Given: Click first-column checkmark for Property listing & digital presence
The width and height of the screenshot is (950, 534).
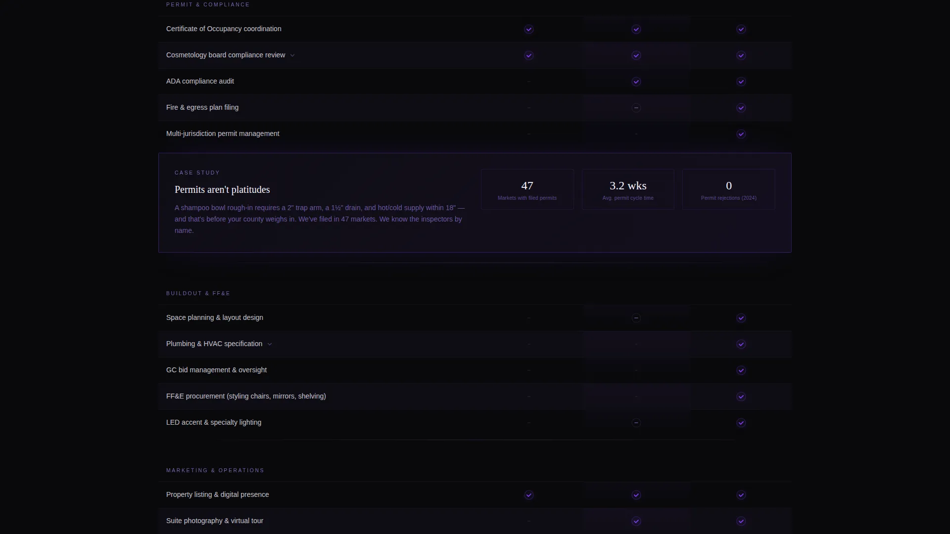Looking at the screenshot, I should (529, 495).
